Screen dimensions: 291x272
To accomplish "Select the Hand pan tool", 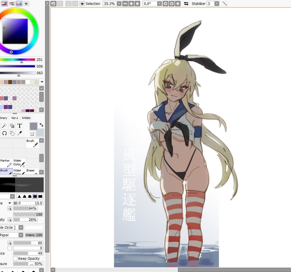I will 12,133.
